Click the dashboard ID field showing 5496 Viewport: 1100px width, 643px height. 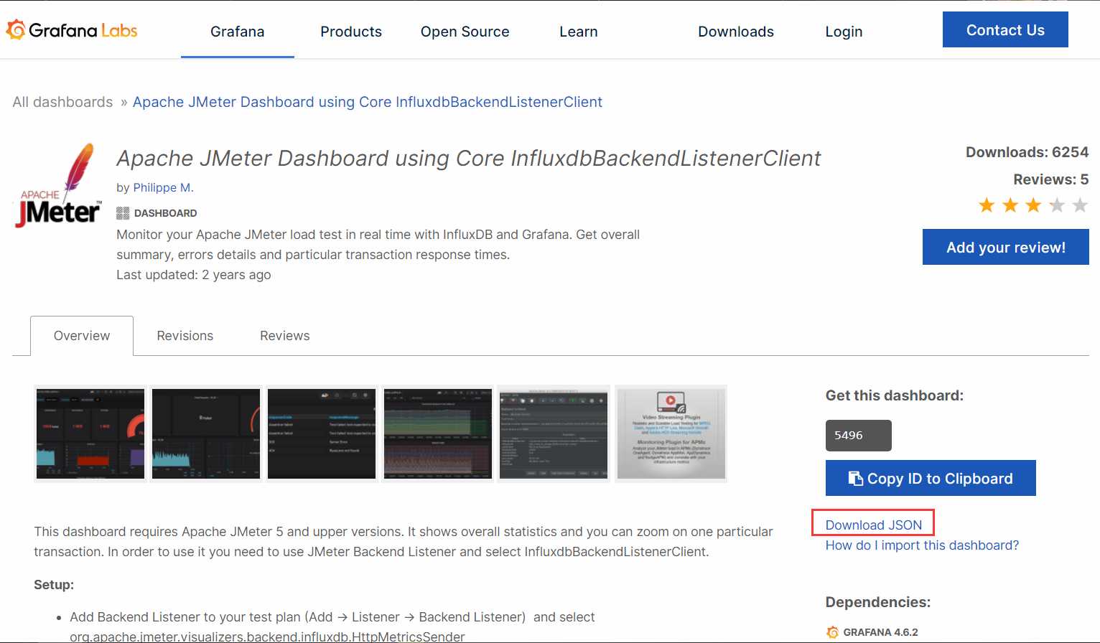point(859,436)
